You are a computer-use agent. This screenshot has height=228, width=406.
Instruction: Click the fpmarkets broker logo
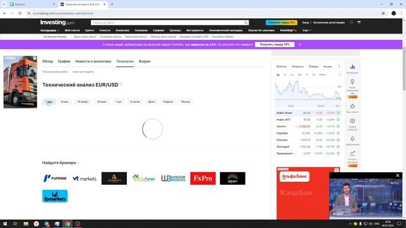point(55,196)
